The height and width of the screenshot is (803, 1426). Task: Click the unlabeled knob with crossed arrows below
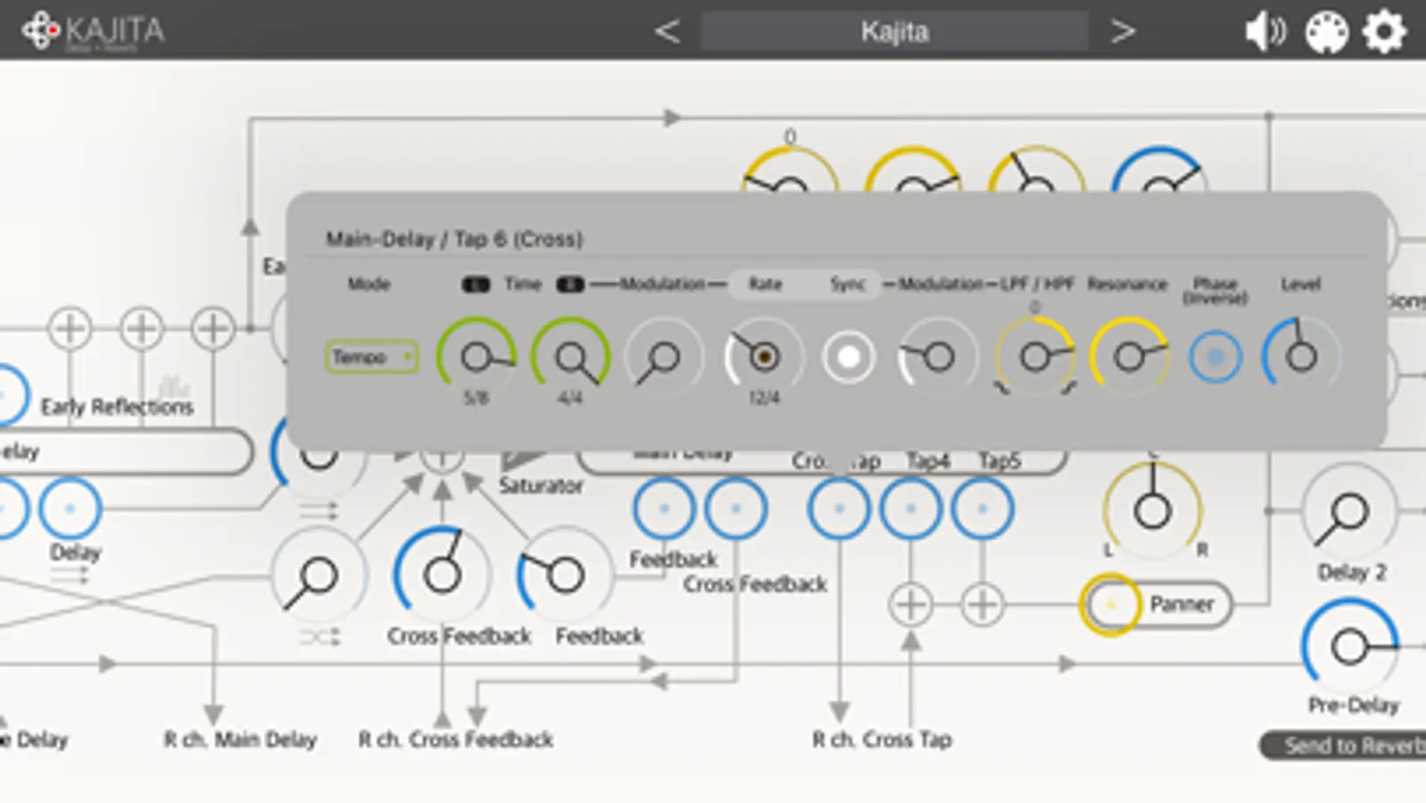pos(318,575)
